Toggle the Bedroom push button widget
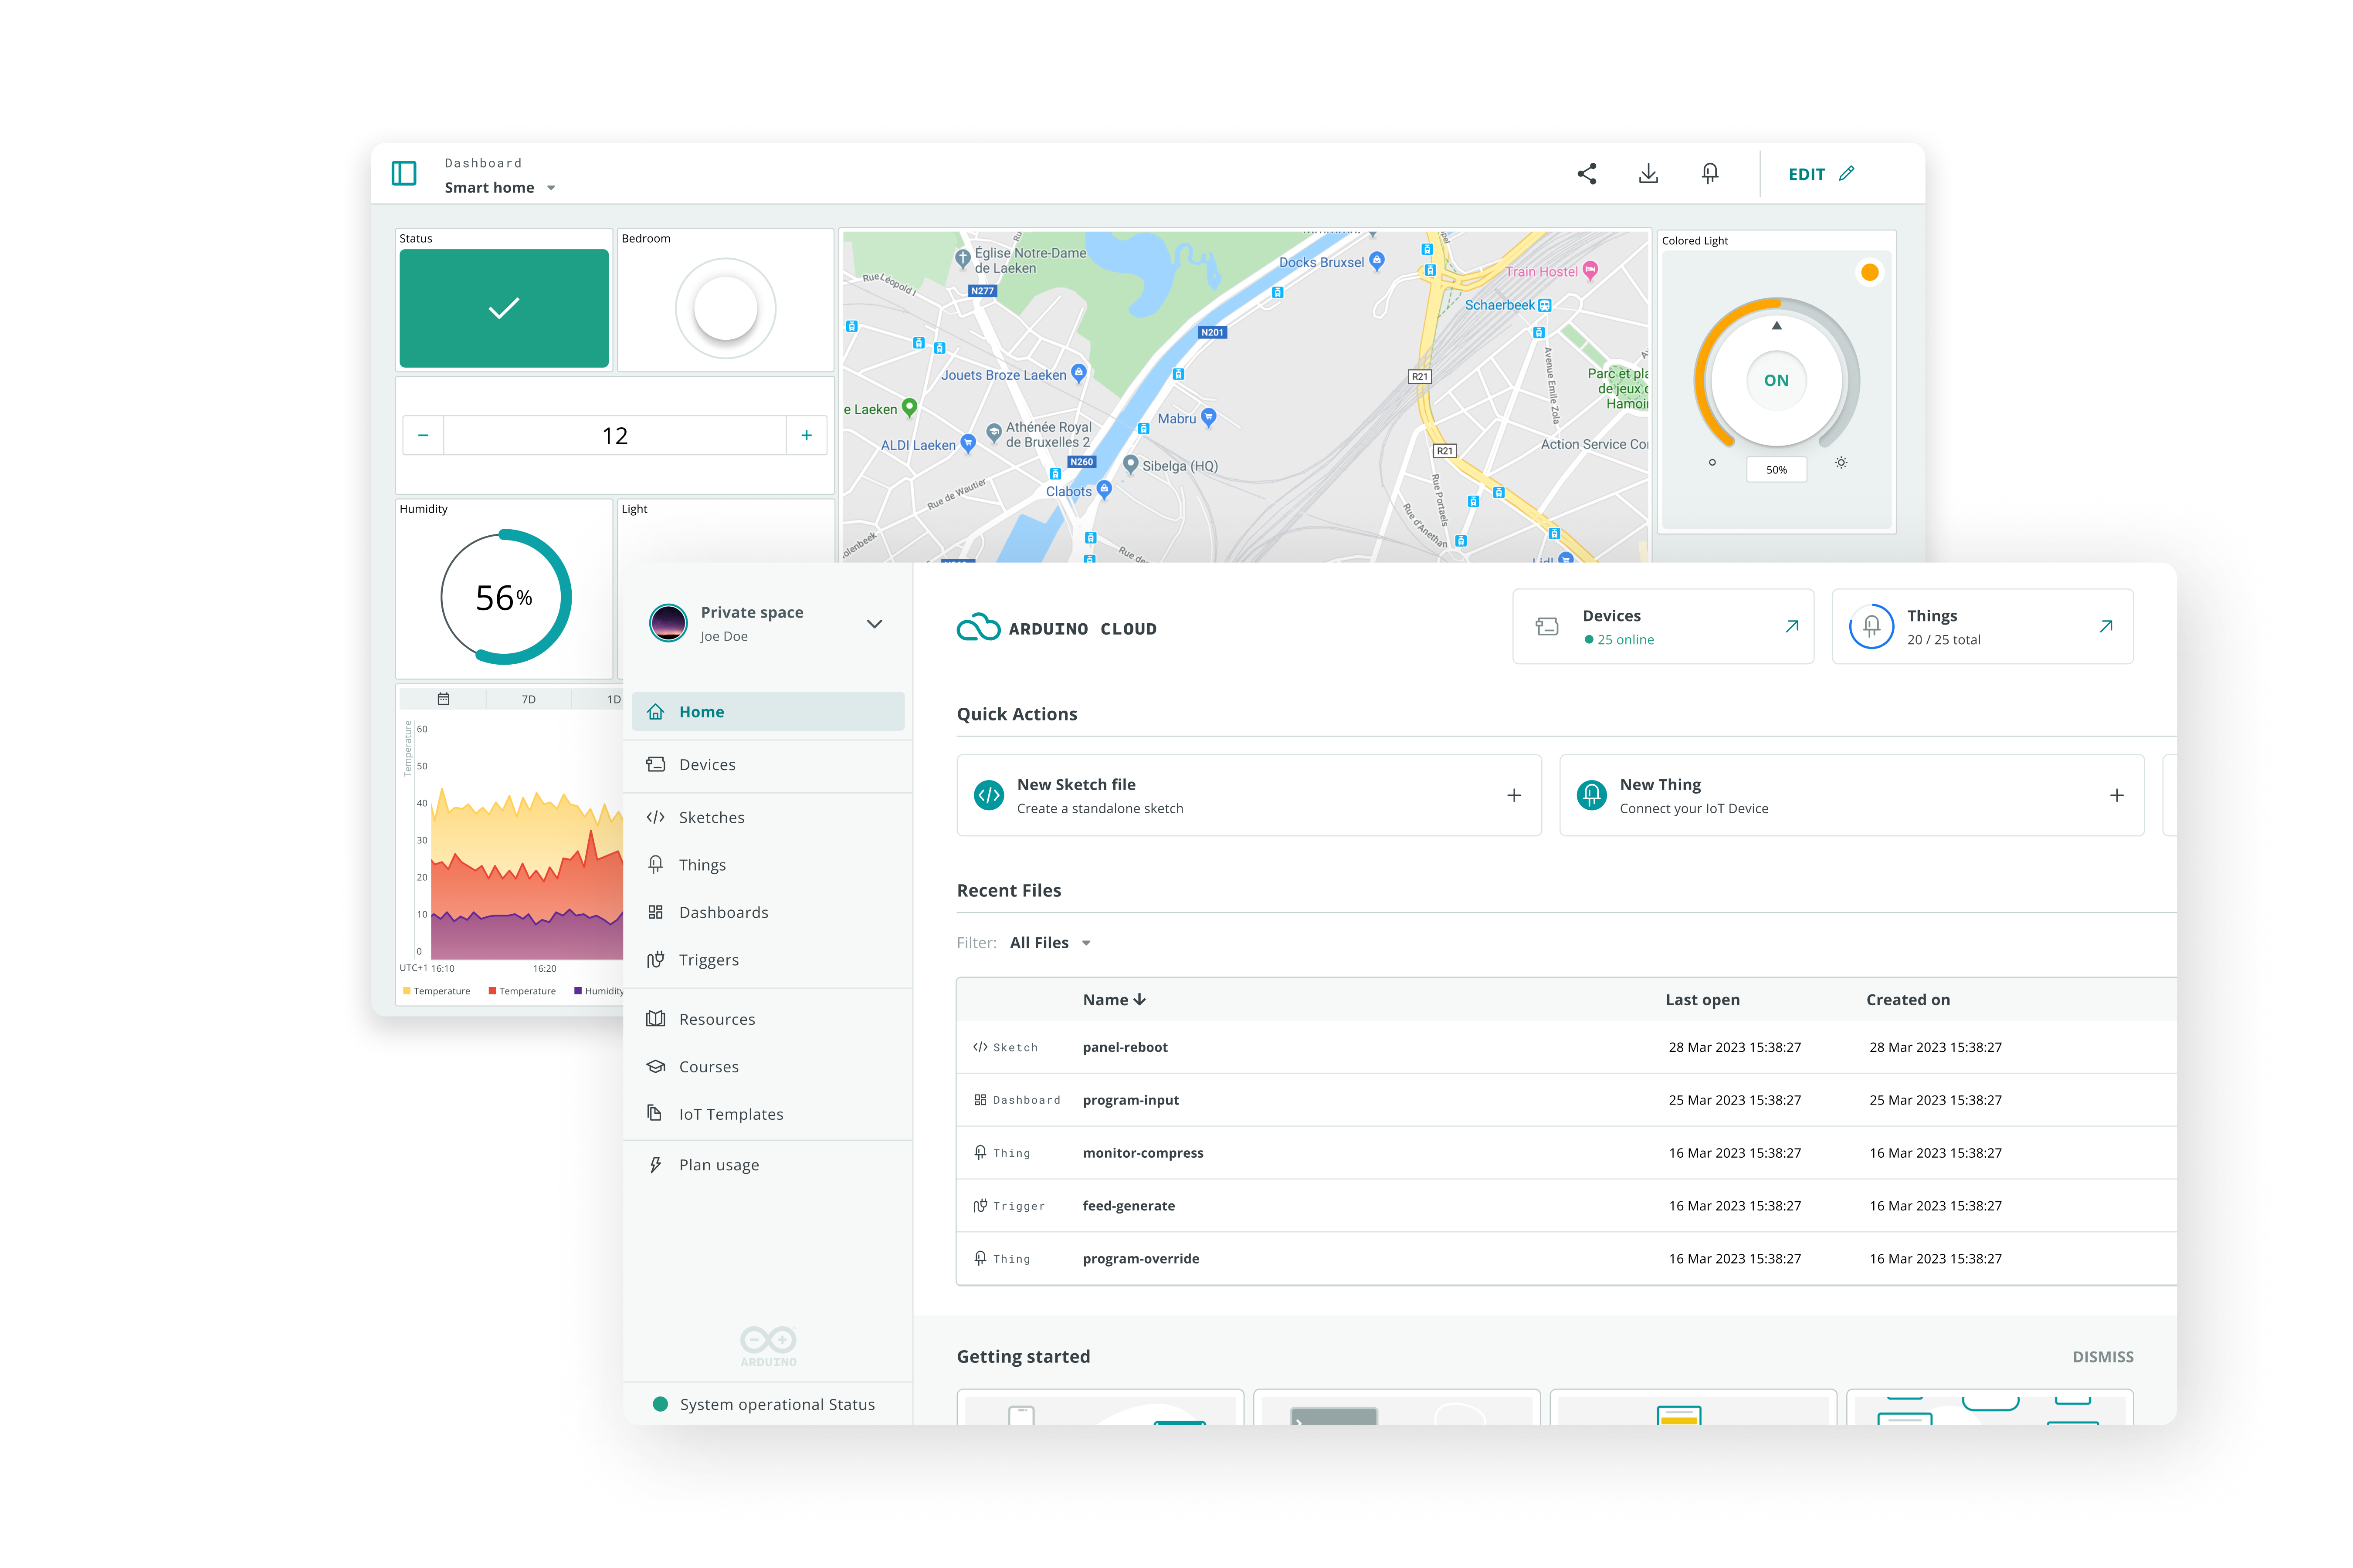This screenshot has width=2353, height=1568. (x=726, y=308)
